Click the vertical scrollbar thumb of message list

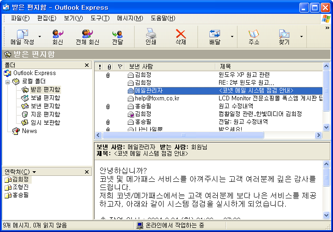click(327, 91)
